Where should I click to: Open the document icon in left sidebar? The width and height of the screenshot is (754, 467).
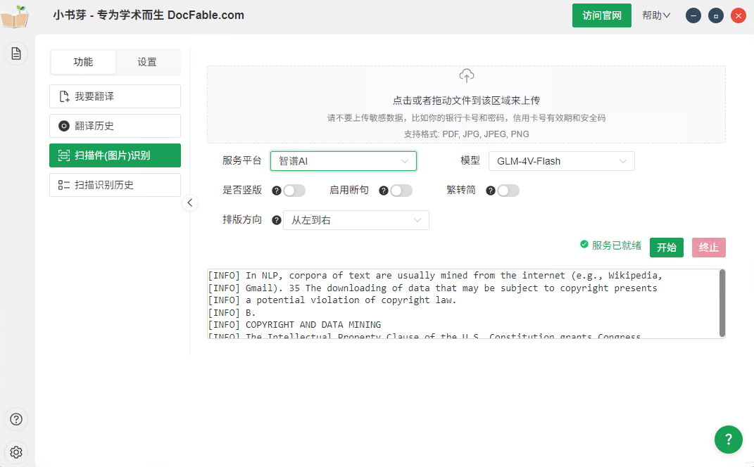pos(16,53)
